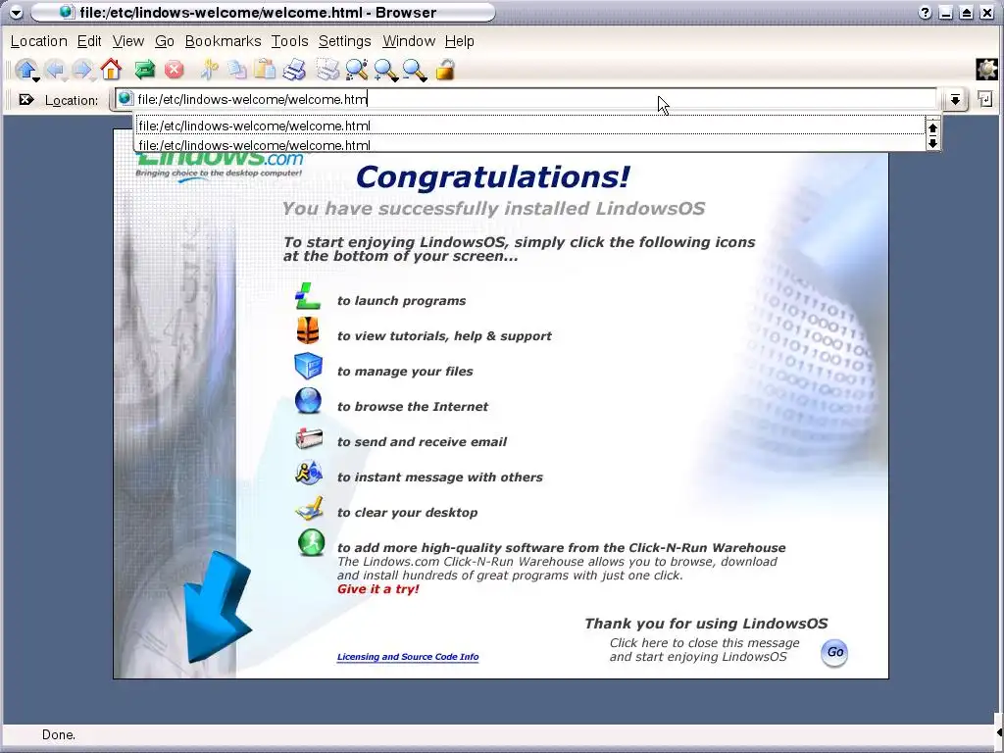Screen dimensions: 1004x753
Task: Click 'Give it a try!' red text
Action: [377, 589]
